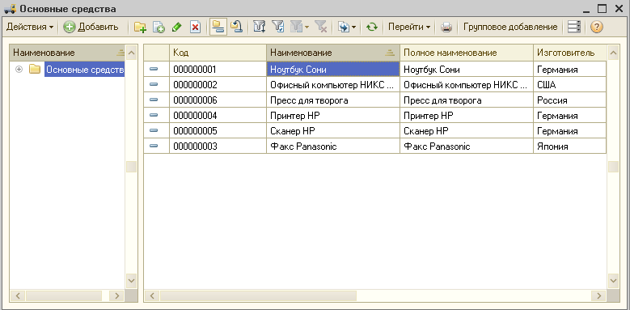
Task: Click the Добавить button
Action: [91, 27]
